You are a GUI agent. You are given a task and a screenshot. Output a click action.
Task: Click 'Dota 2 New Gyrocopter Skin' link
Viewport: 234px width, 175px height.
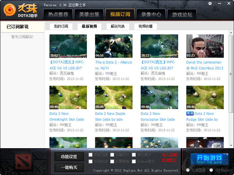tap(158, 117)
